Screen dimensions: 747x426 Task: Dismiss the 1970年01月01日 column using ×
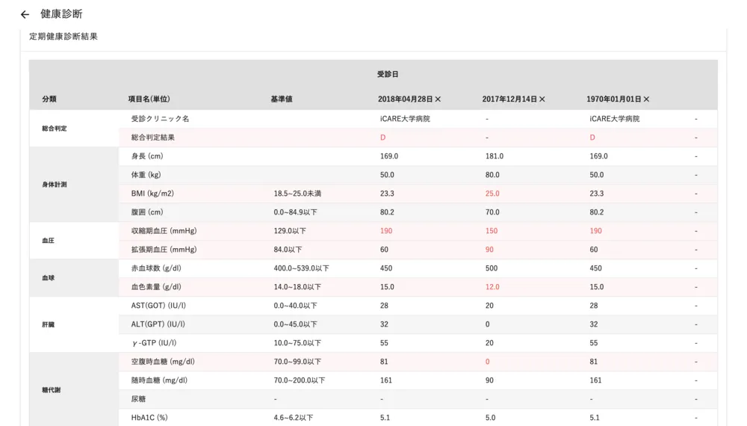pyautogui.click(x=646, y=99)
